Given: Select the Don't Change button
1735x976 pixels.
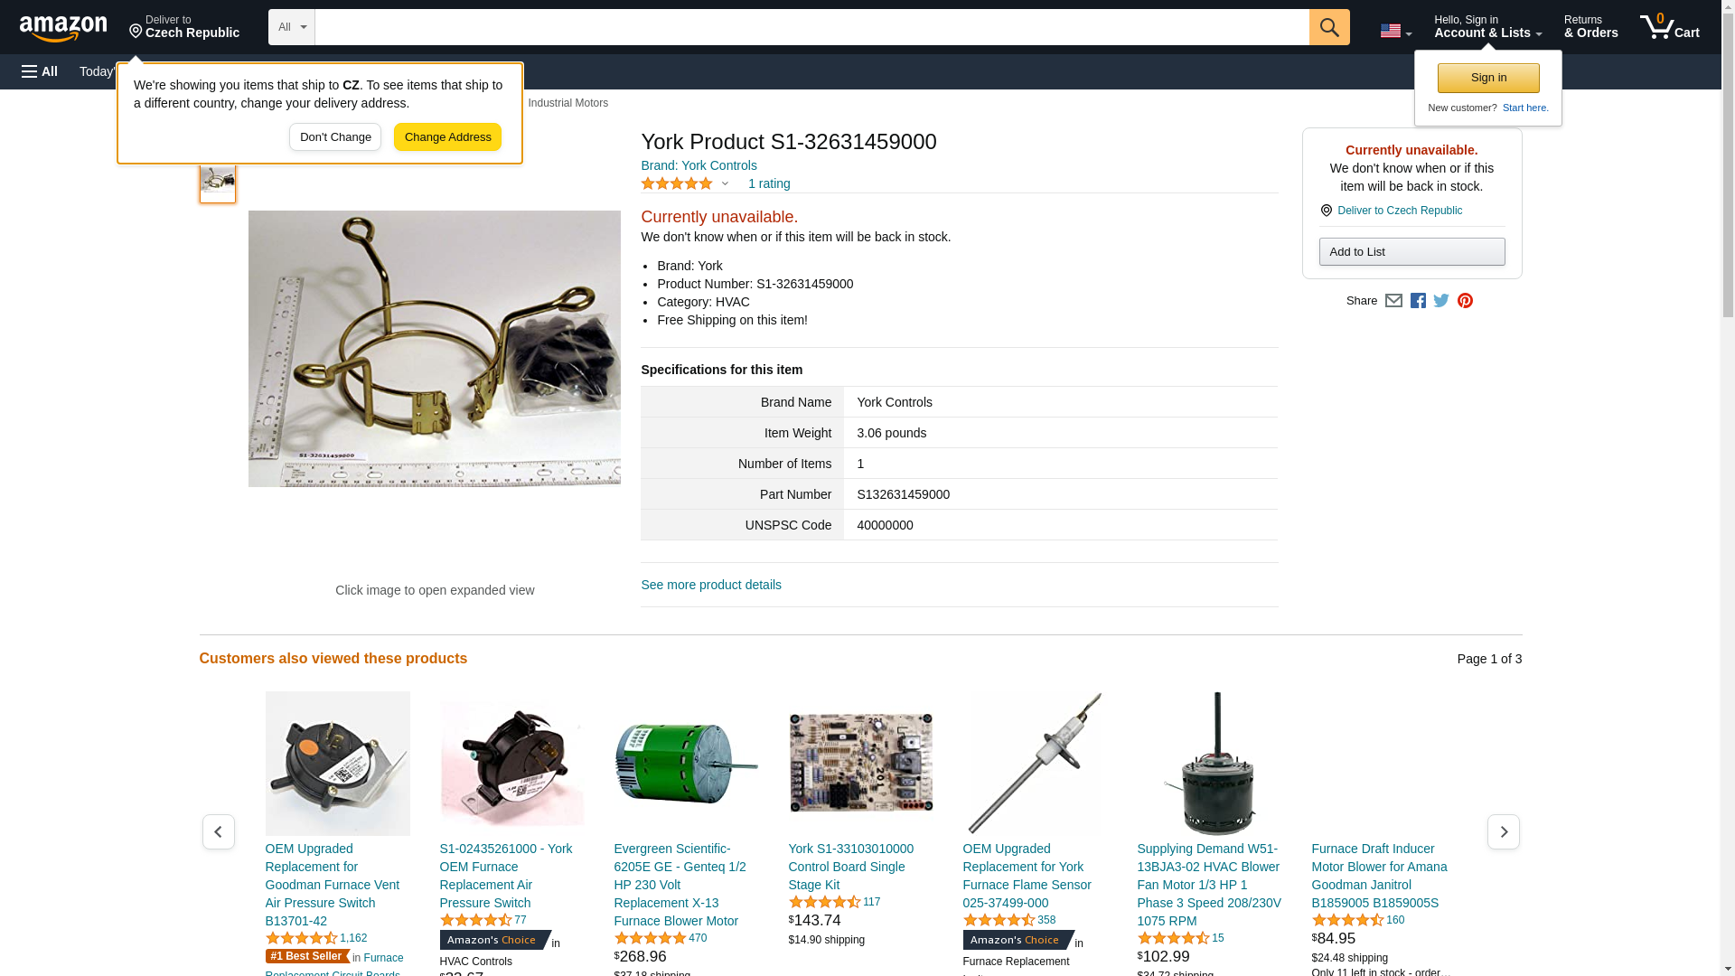Looking at the screenshot, I should 335,137.
